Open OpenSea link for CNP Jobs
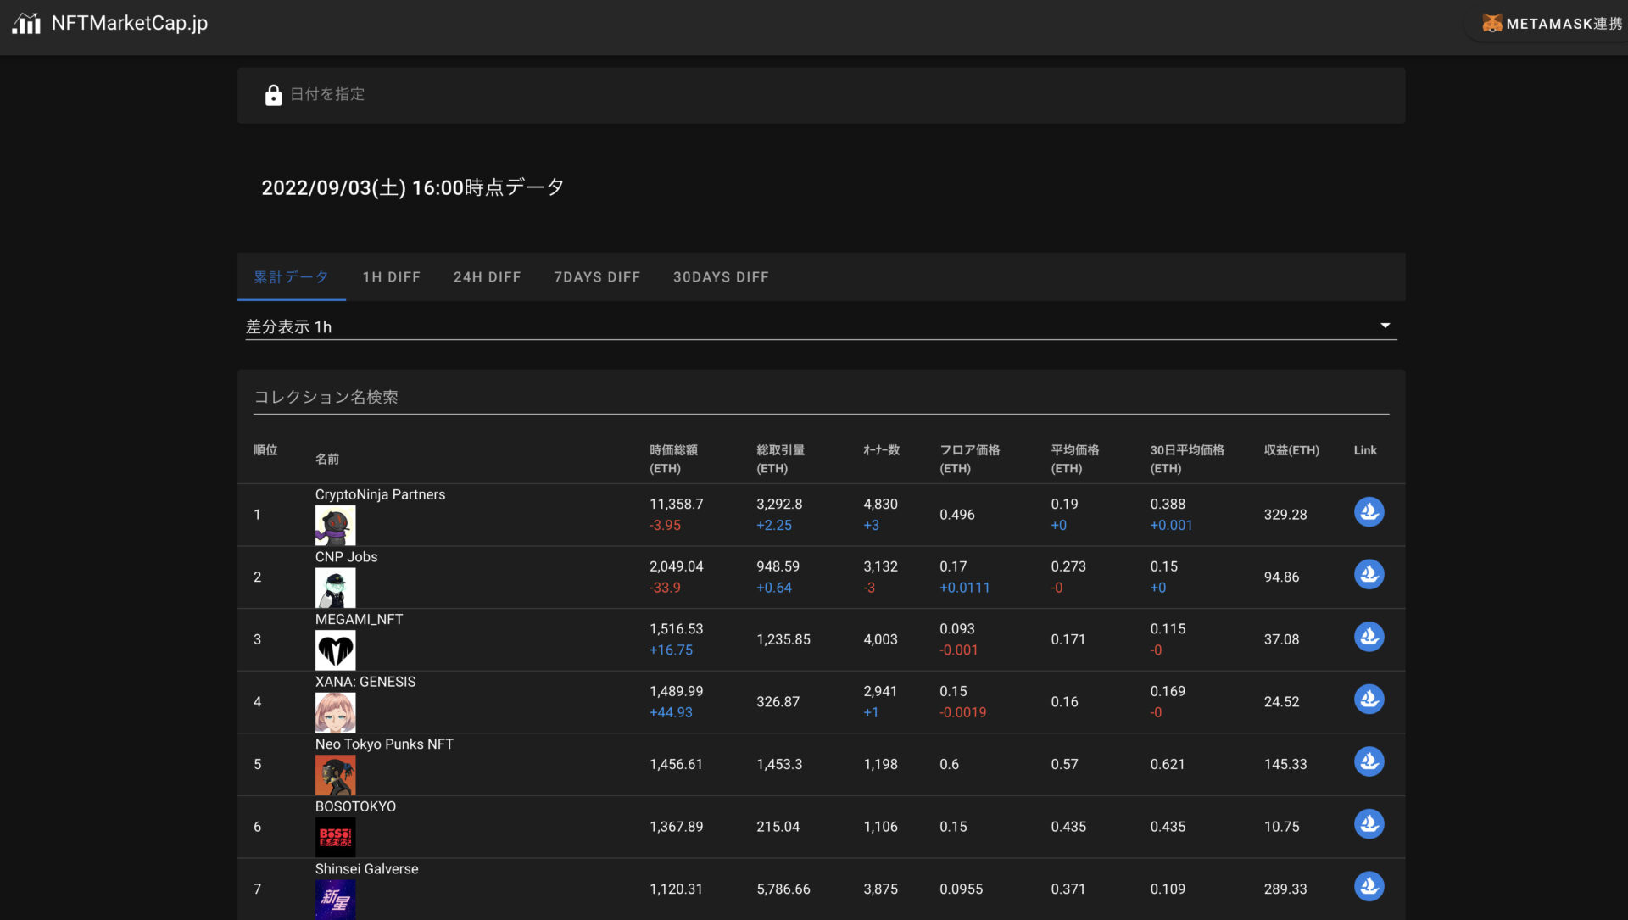Image resolution: width=1628 pixels, height=920 pixels. (1369, 575)
